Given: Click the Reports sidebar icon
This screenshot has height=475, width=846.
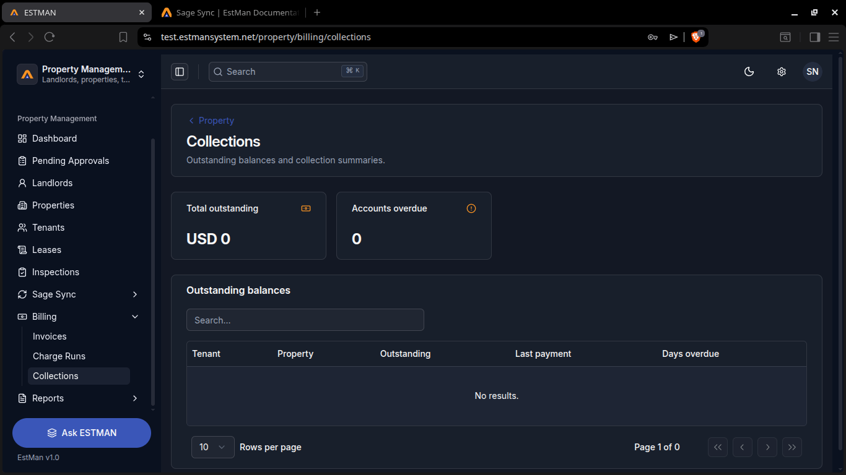Looking at the screenshot, I should point(22,398).
